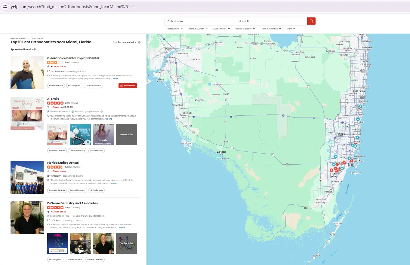Click "more" on Florida Smiles review snippet
The height and width of the screenshot is (265, 410).
[x=114, y=183]
